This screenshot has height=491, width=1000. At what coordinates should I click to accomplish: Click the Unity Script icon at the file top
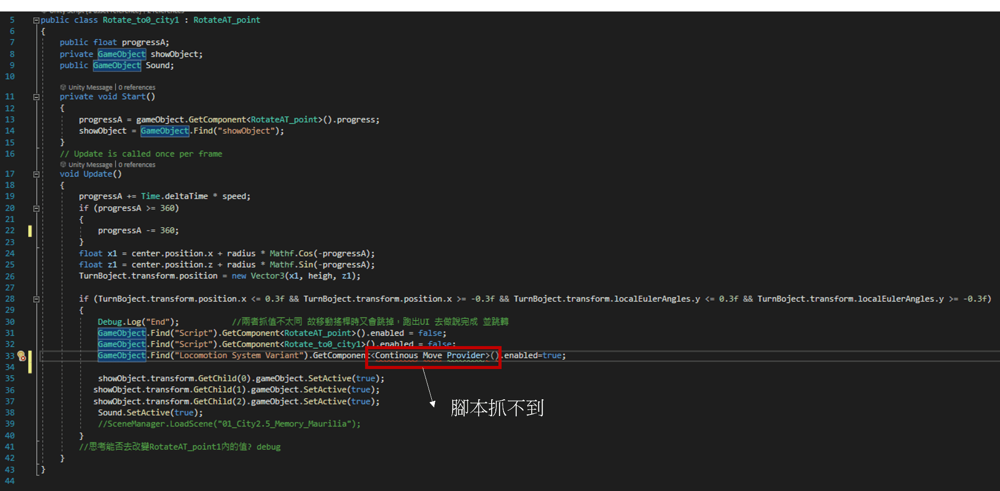(x=44, y=9)
